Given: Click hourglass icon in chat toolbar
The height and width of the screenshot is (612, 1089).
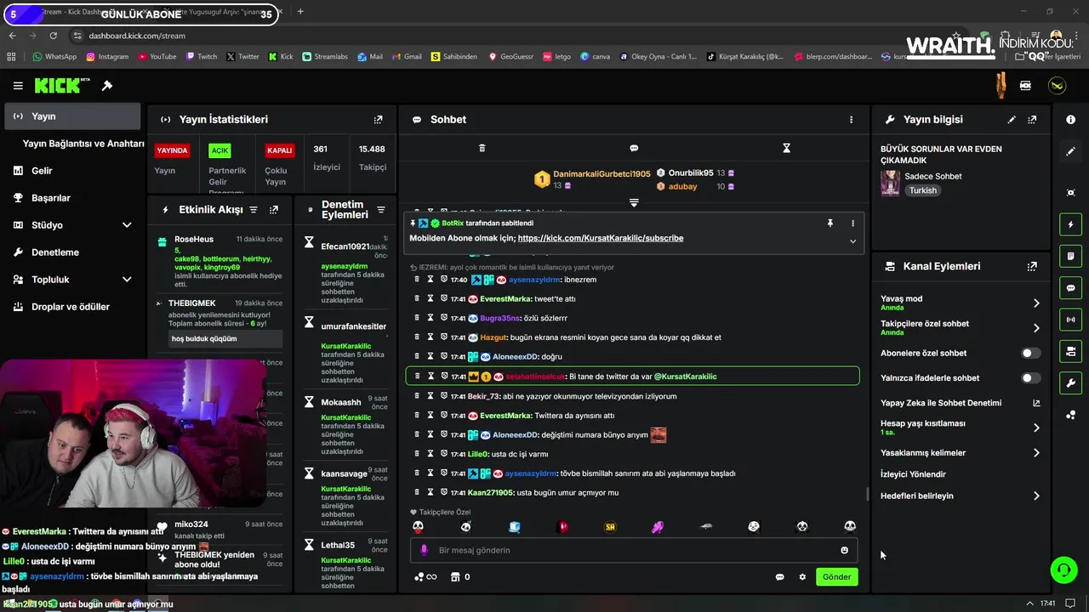Looking at the screenshot, I should [x=786, y=148].
